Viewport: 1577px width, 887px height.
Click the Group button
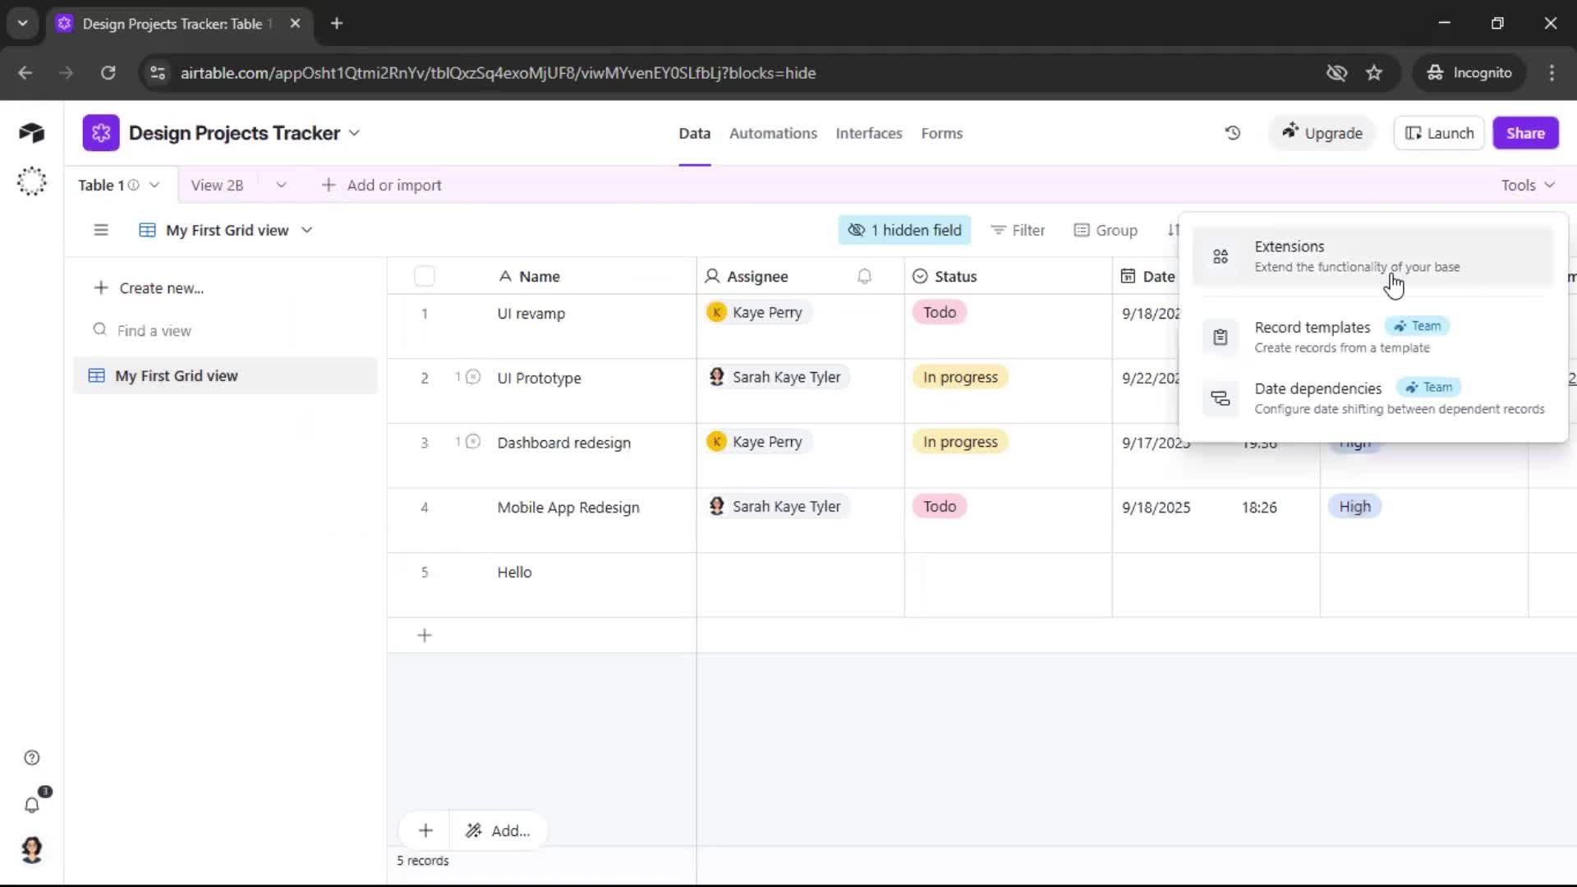coord(1106,231)
